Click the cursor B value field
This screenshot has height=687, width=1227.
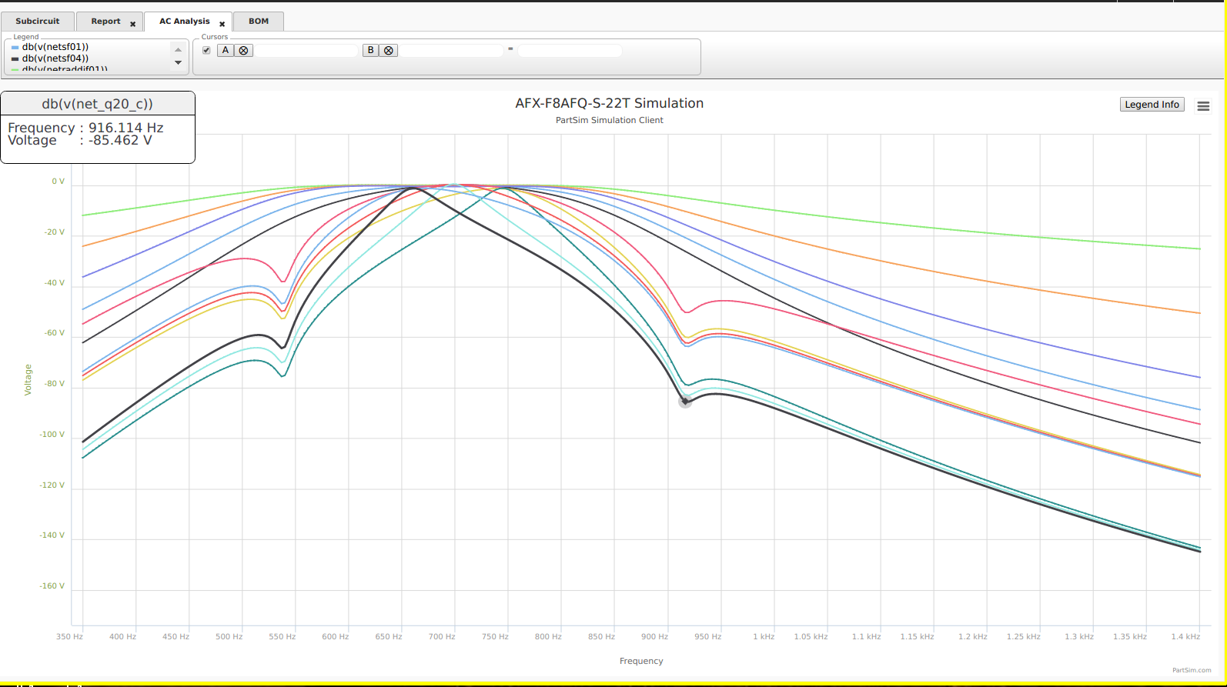(451, 51)
